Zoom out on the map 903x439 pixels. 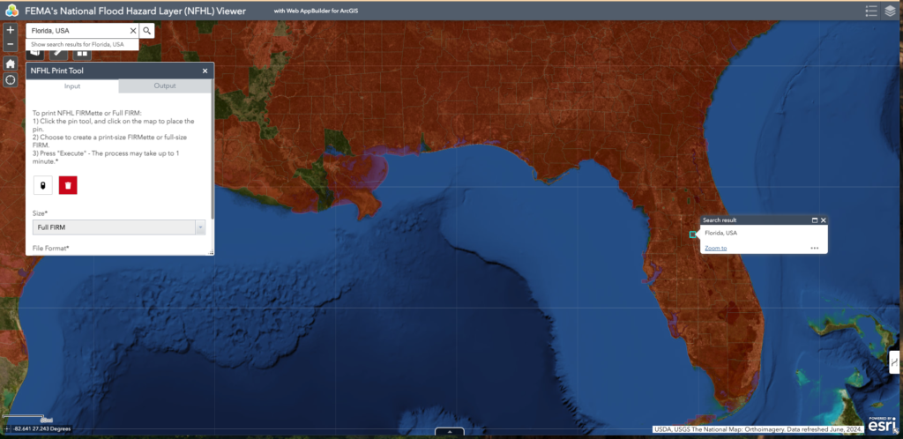click(11, 44)
